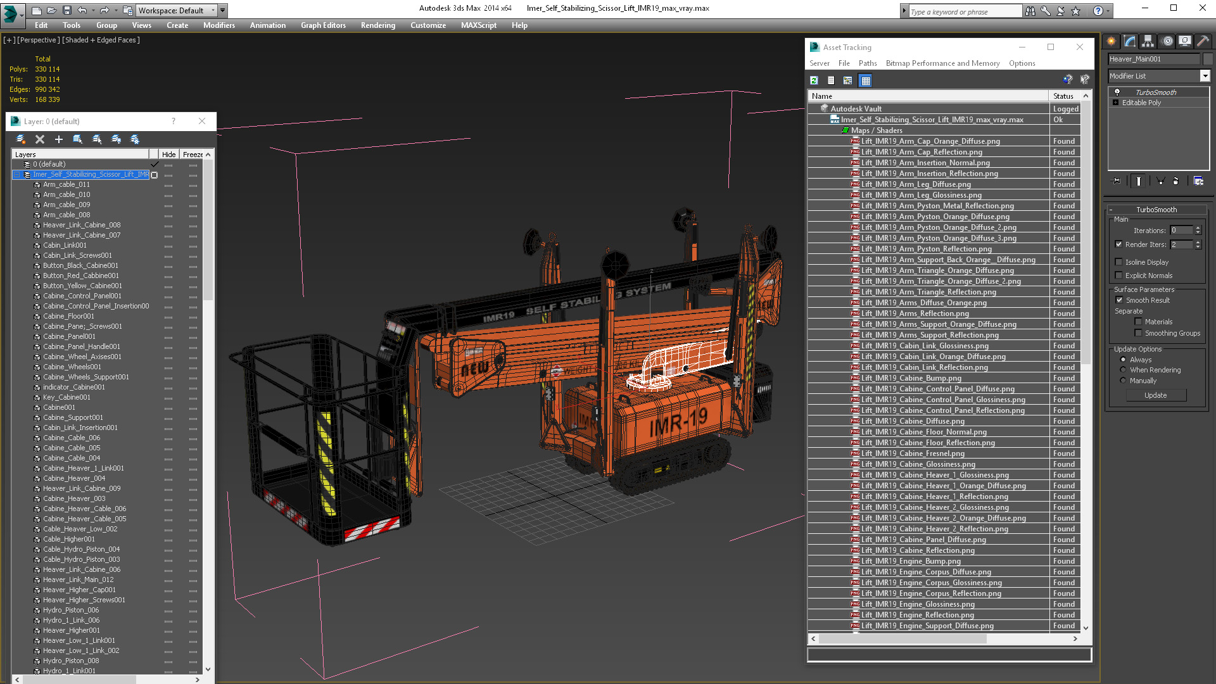Open the Modifier List dropdown

(x=1205, y=76)
